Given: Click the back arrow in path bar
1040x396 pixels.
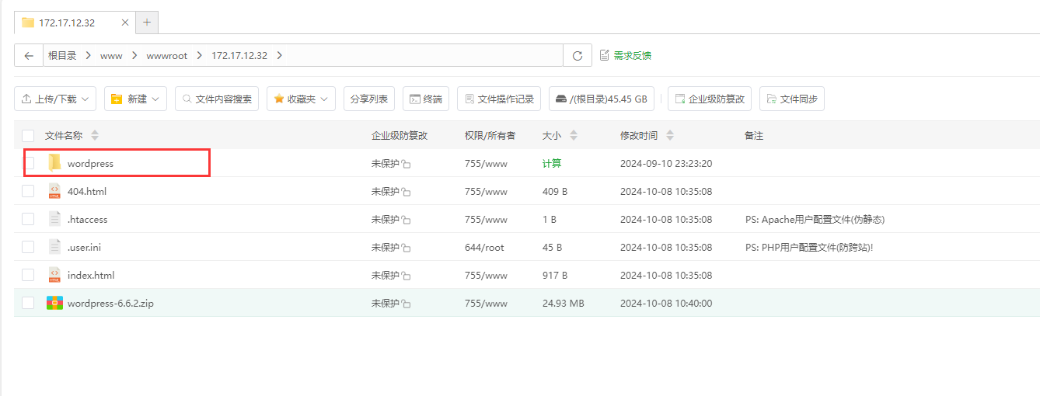Looking at the screenshot, I should click(x=29, y=55).
